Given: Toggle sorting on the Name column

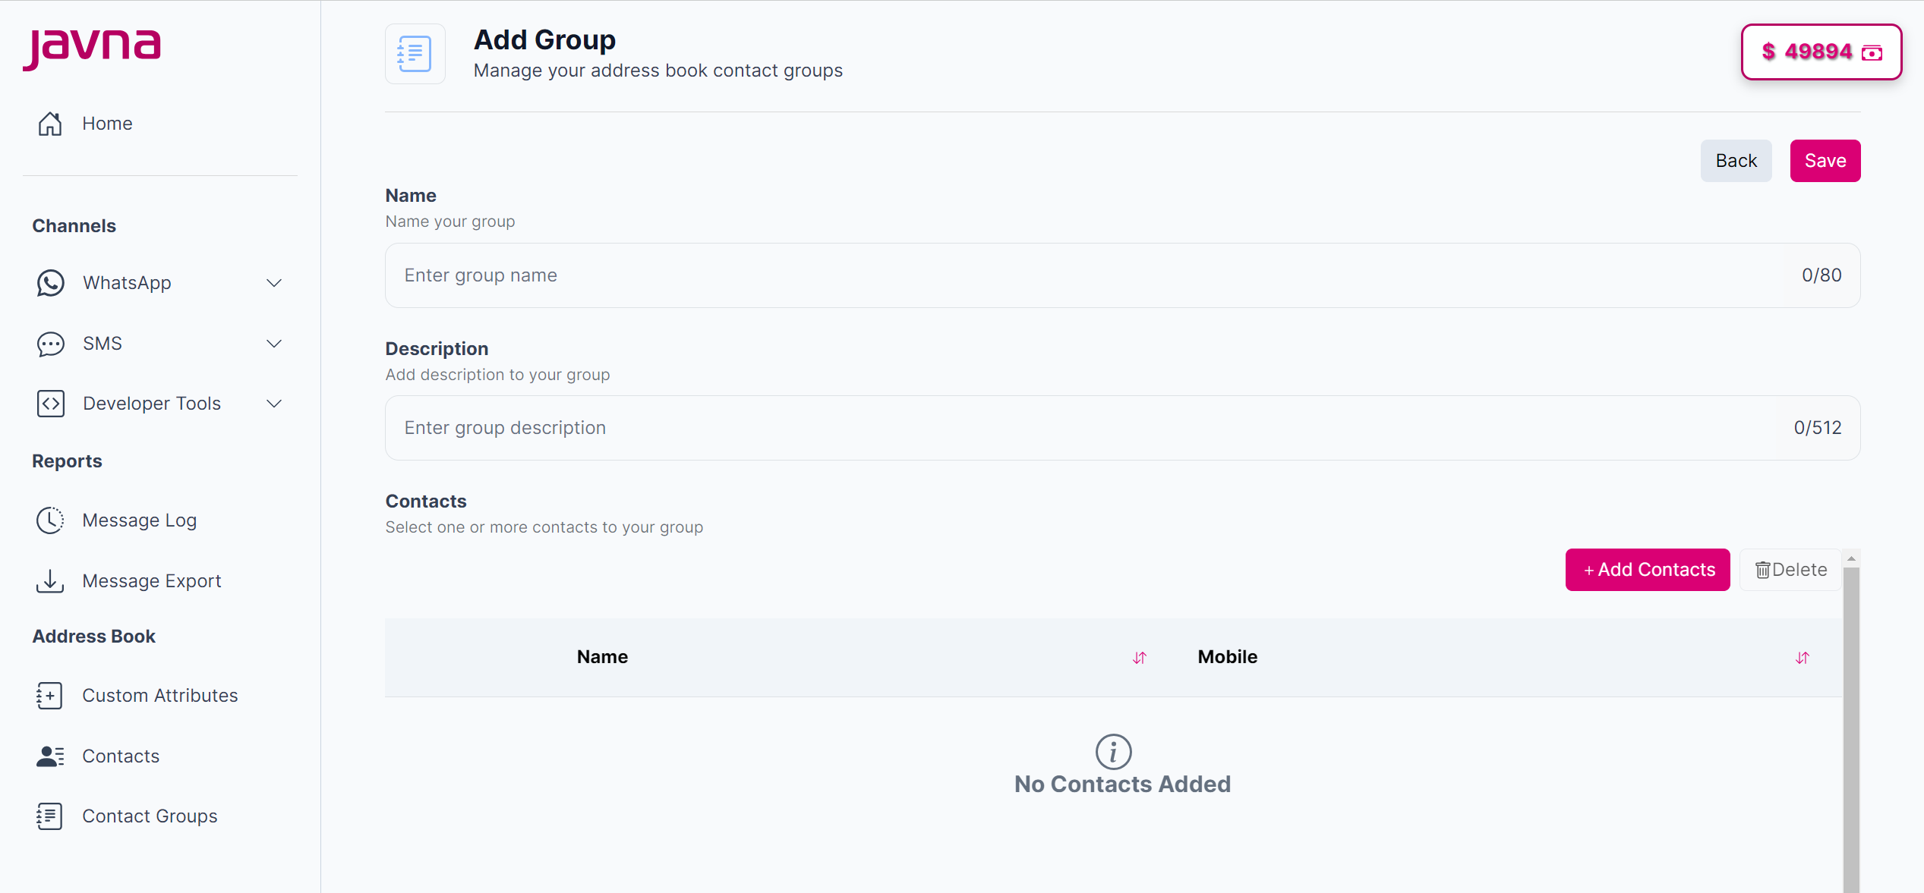Looking at the screenshot, I should pyautogui.click(x=1139, y=657).
